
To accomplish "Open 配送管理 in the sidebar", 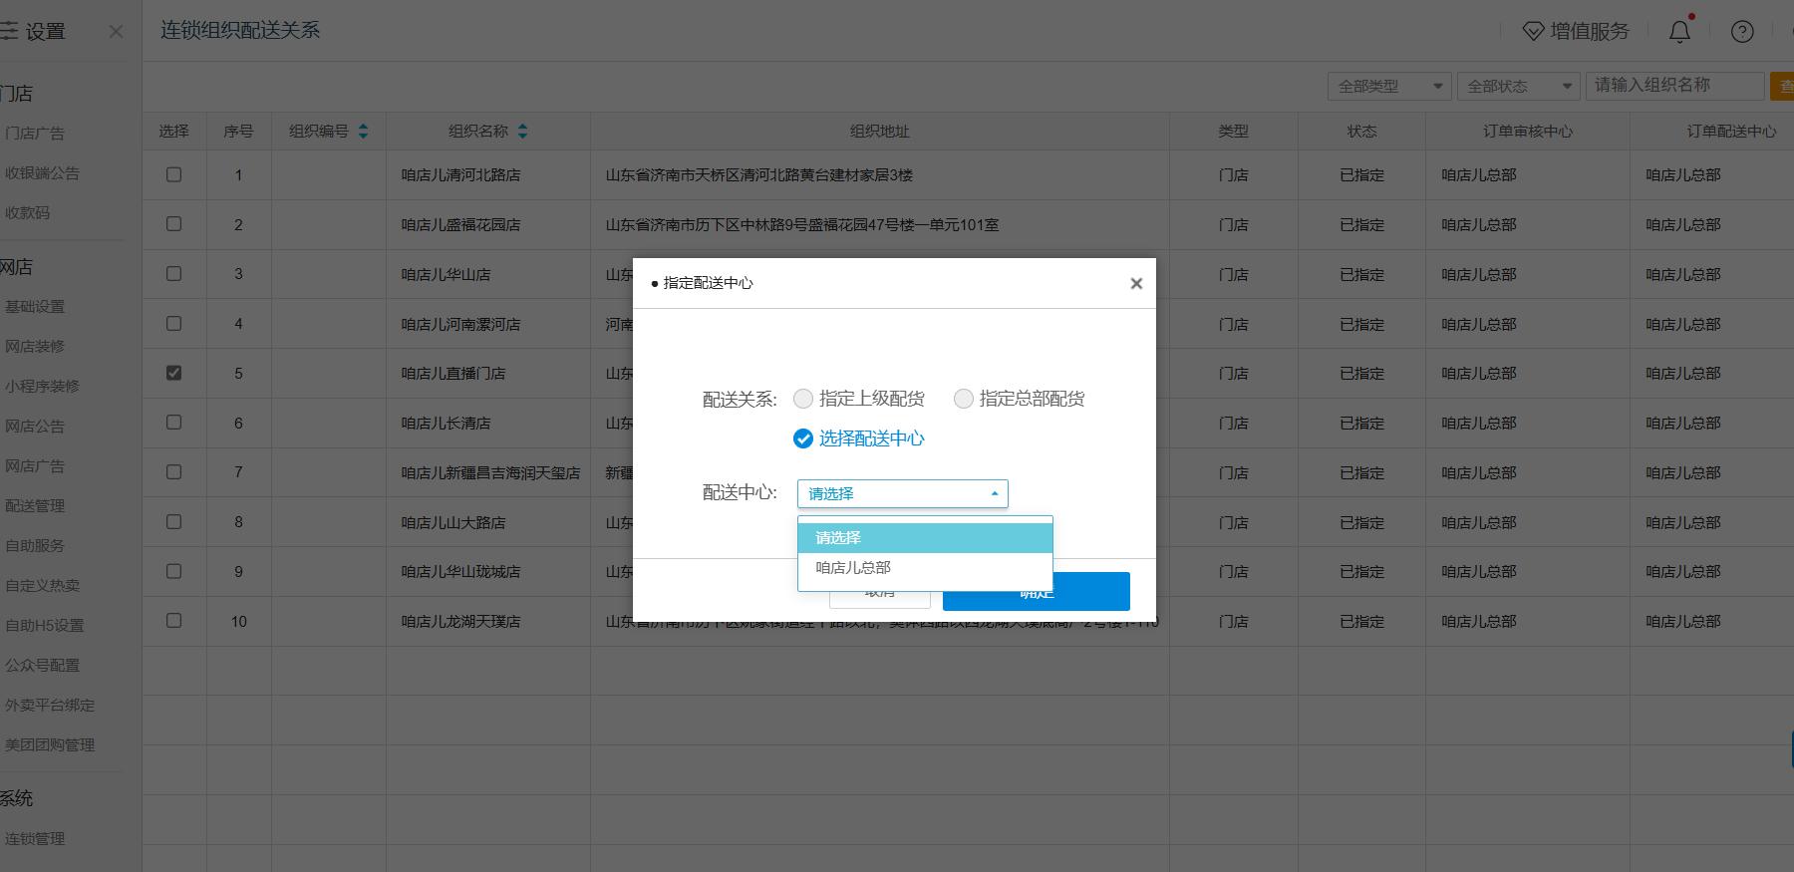I will pos(35,506).
